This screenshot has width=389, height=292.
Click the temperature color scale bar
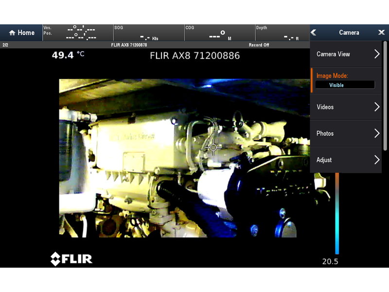336,214
